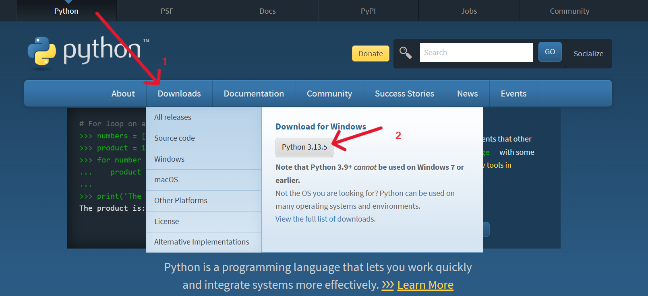The image size is (648, 296).
Task: Click the Learn More arrows icon
Action: [x=387, y=285]
